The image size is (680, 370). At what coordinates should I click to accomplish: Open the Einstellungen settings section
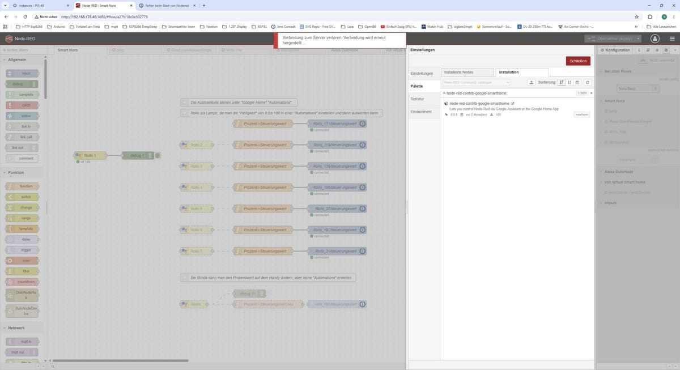pyautogui.click(x=423, y=74)
